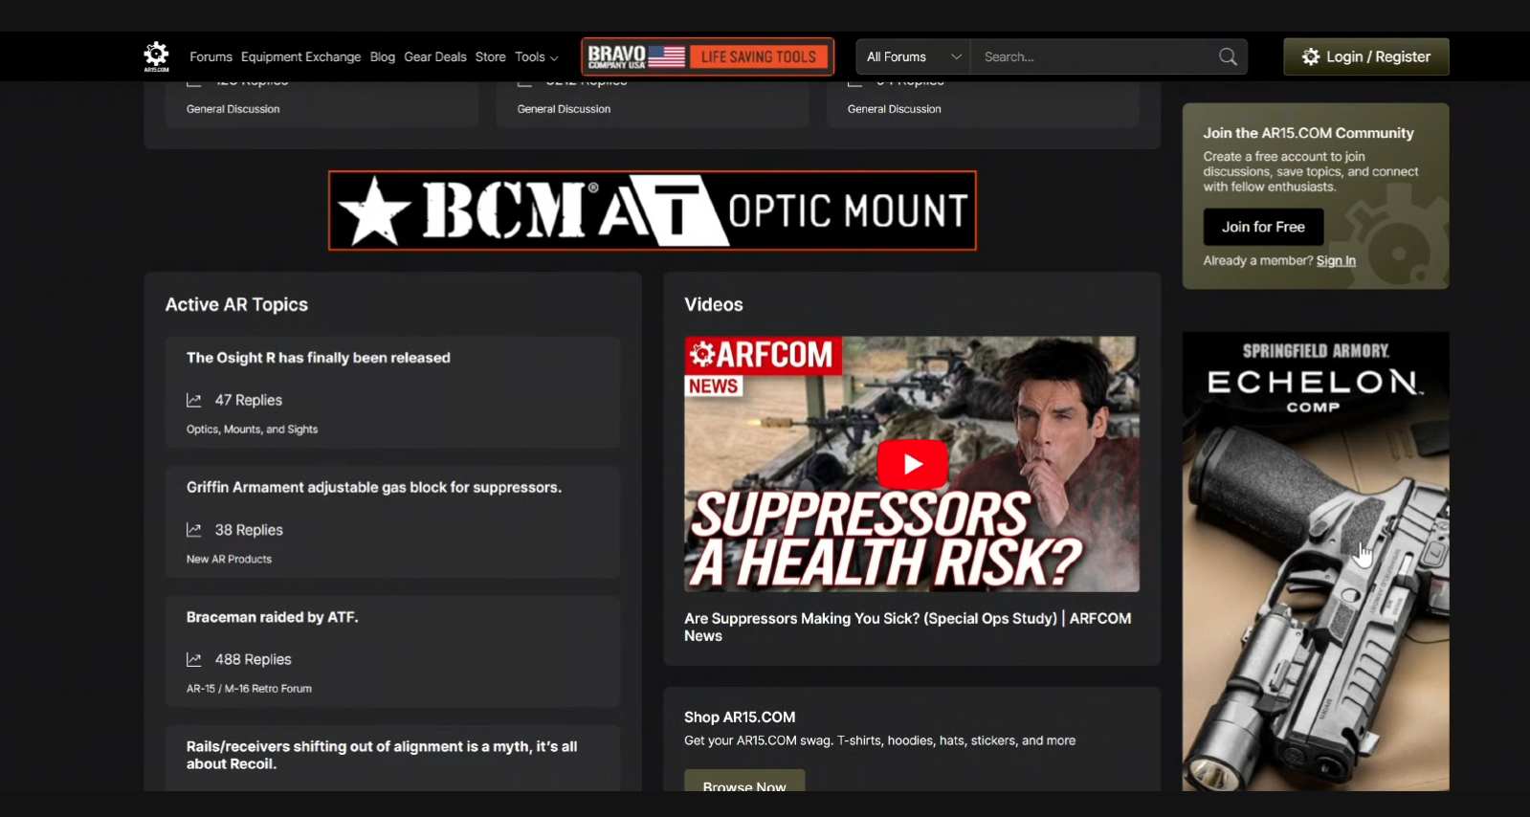
Task: Click Join for Free button
Action: click(x=1263, y=227)
